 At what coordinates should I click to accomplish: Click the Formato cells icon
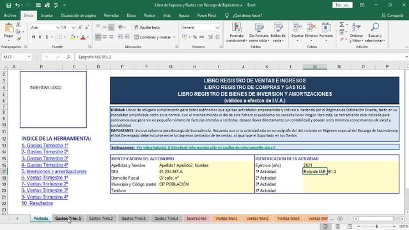tap(326, 27)
